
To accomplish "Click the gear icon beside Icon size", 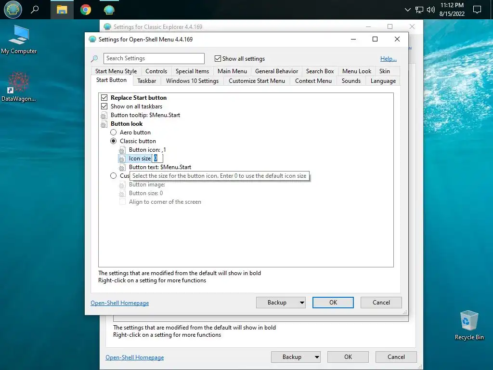I will coord(122,159).
